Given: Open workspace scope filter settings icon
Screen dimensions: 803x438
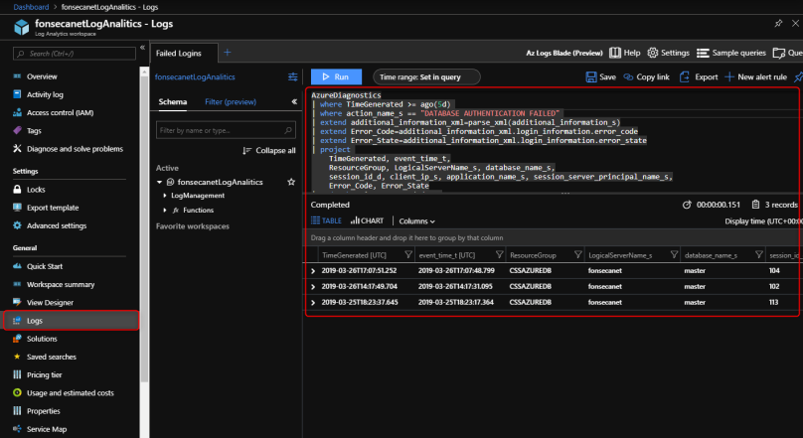Looking at the screenshot, I should [292, 76].
